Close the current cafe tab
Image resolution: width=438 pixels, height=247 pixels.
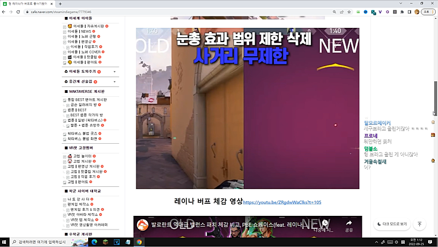coord(51,4)
